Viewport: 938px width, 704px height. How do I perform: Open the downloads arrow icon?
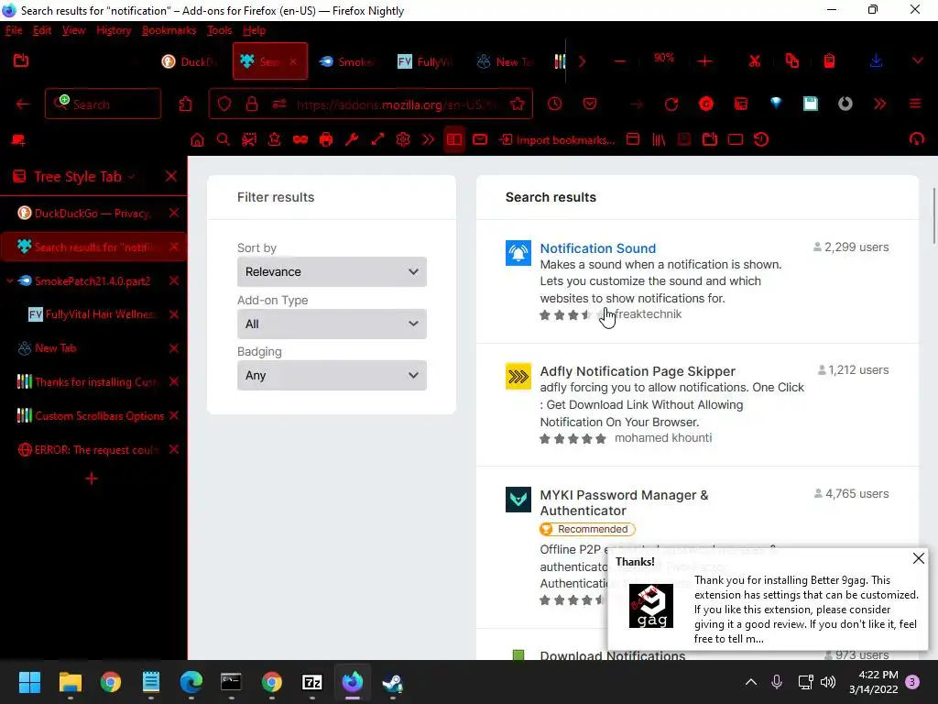coord(876,60)
